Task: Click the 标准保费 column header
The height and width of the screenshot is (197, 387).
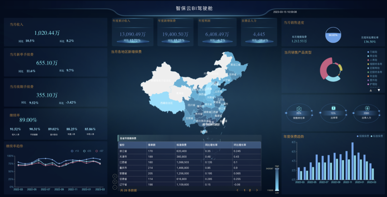Action: tap(189, 145)
